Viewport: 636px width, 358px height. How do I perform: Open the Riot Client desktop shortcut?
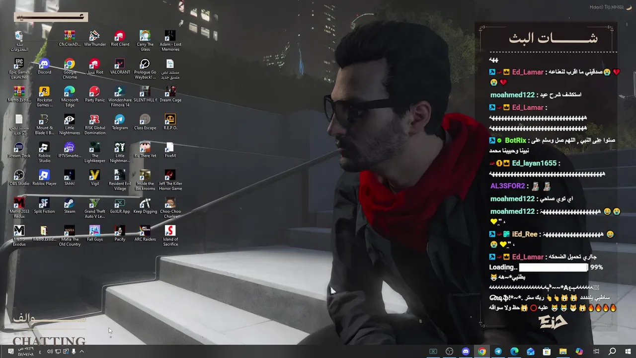click(x=120, y=38)
